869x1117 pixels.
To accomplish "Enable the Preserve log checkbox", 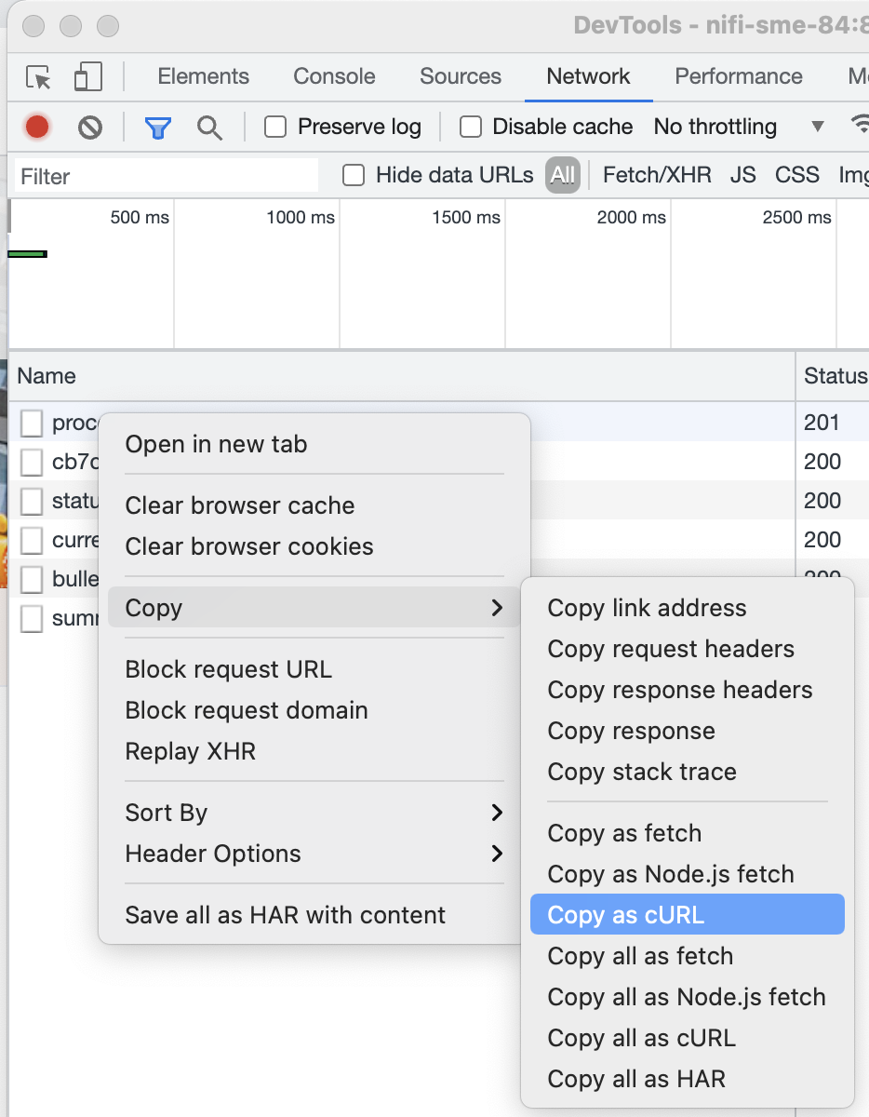I will [274, 127].
